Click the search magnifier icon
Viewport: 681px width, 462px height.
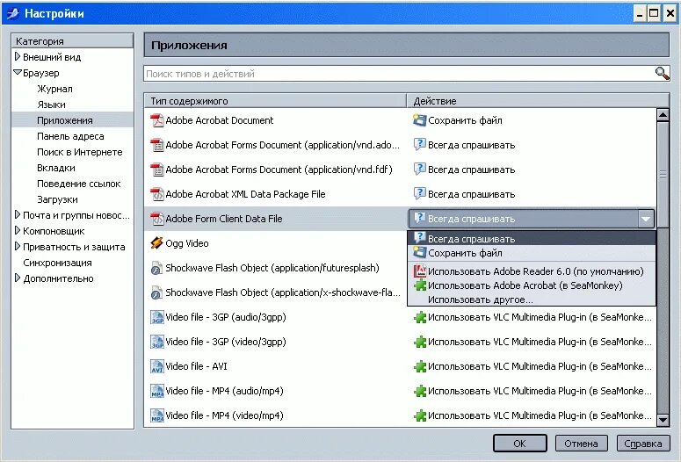click(x=662, y=73)
